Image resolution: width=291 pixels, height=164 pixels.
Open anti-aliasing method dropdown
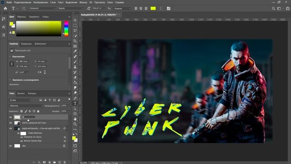coord(122,8)
